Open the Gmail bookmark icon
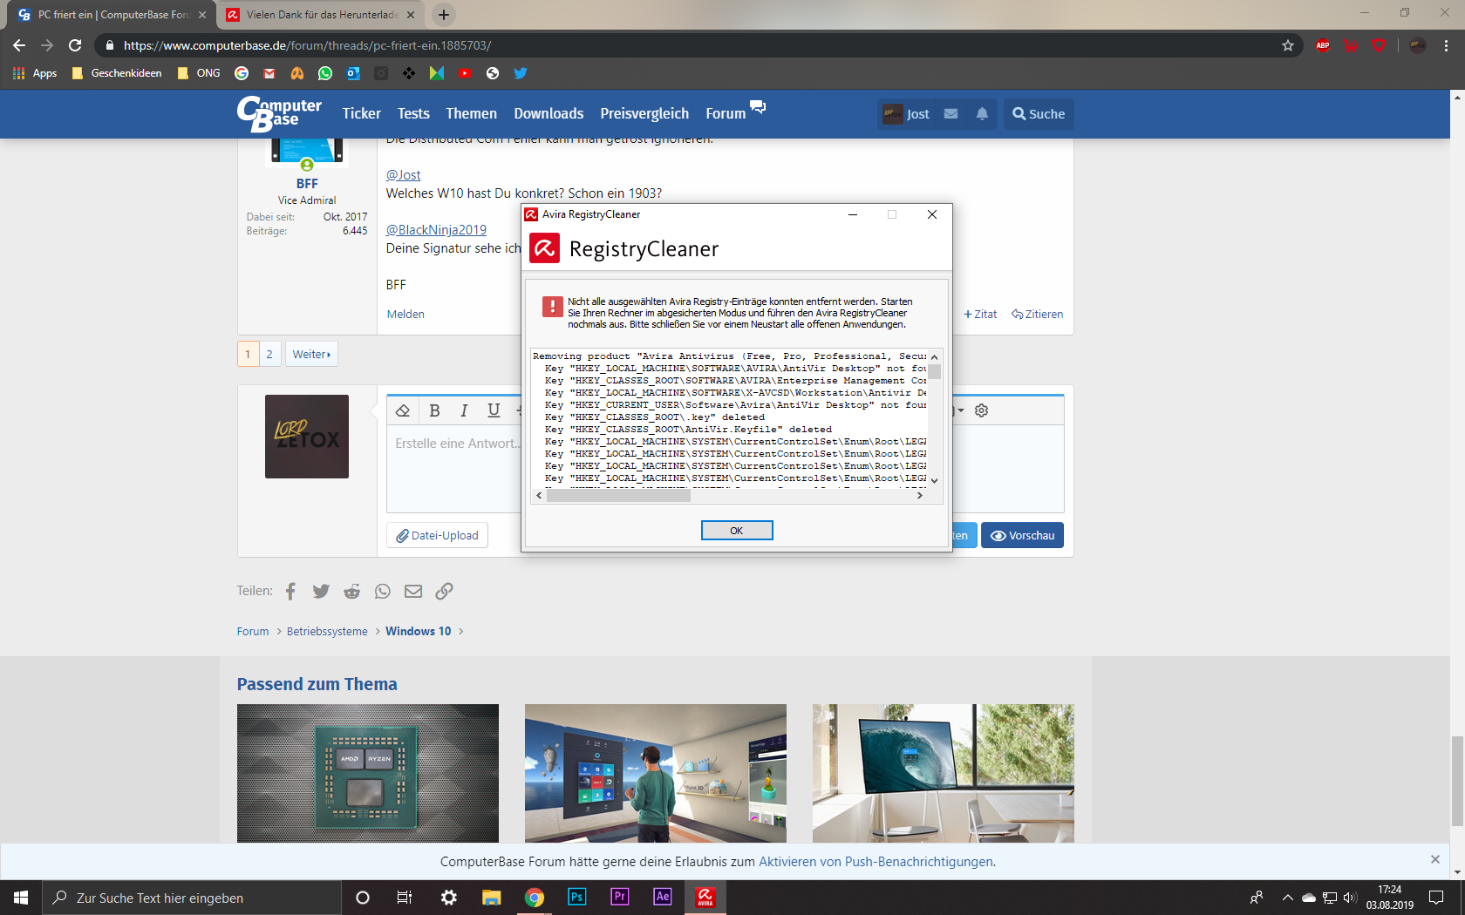1465x915 pixels. coord(269,73)
